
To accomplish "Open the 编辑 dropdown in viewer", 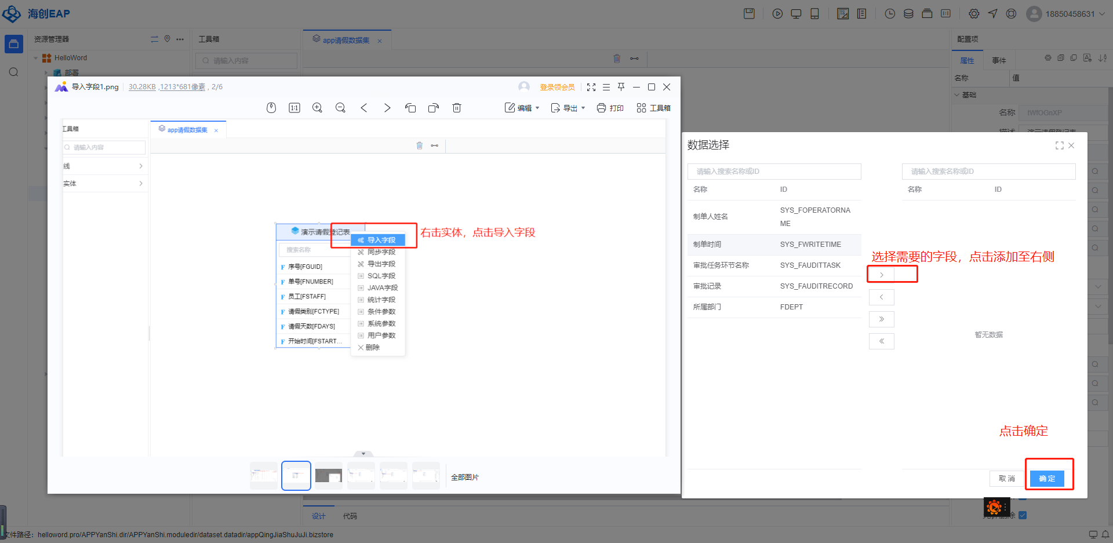I will 522,108.
